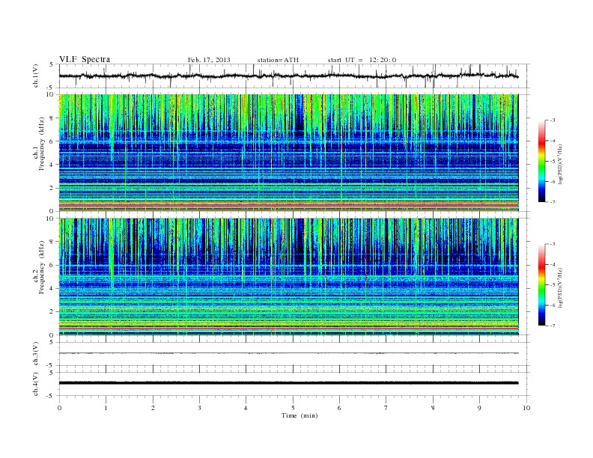
Task: Click the "5" tick on the time axis
Action: coord(293,408)
